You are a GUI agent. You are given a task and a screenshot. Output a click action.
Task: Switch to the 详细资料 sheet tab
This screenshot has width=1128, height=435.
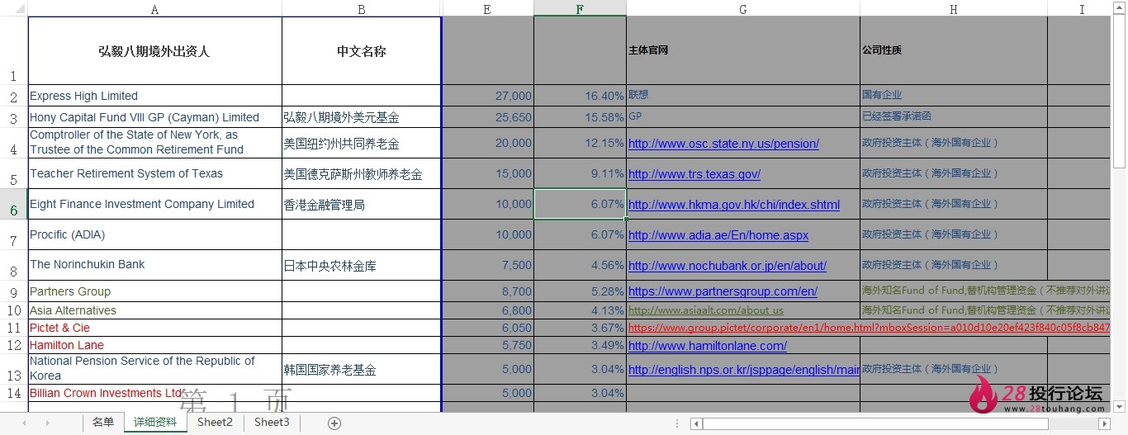click(x=155, y=423)
